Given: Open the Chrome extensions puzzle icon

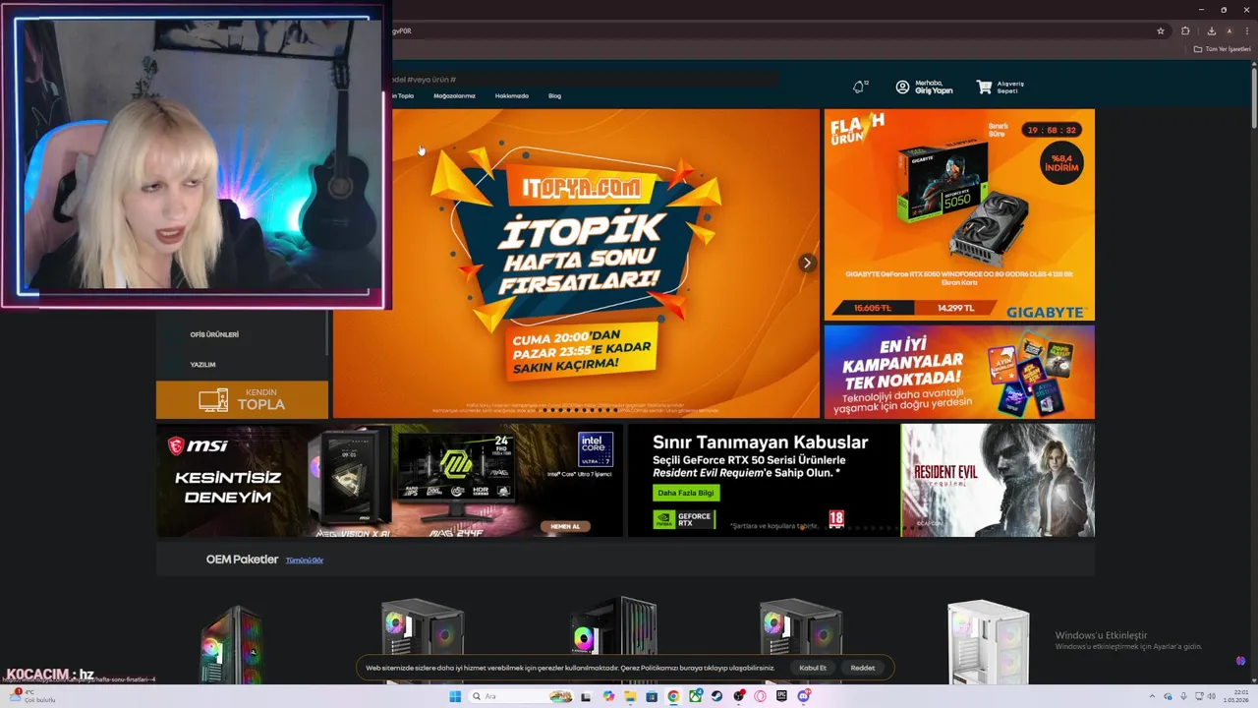Looking at the screenshot, I should 1185,30.
